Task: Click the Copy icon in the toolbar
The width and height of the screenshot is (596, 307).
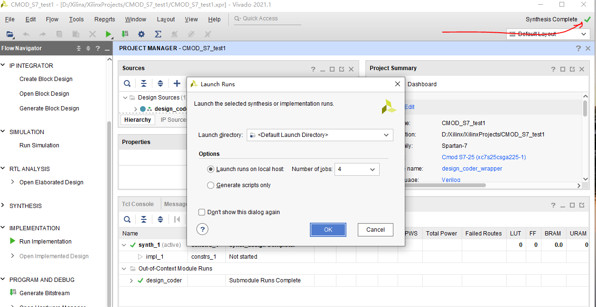Action: click(x=59, y=34)
